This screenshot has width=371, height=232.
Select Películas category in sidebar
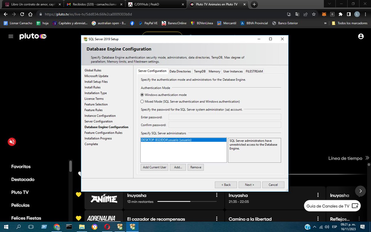[x=20, y=205]
